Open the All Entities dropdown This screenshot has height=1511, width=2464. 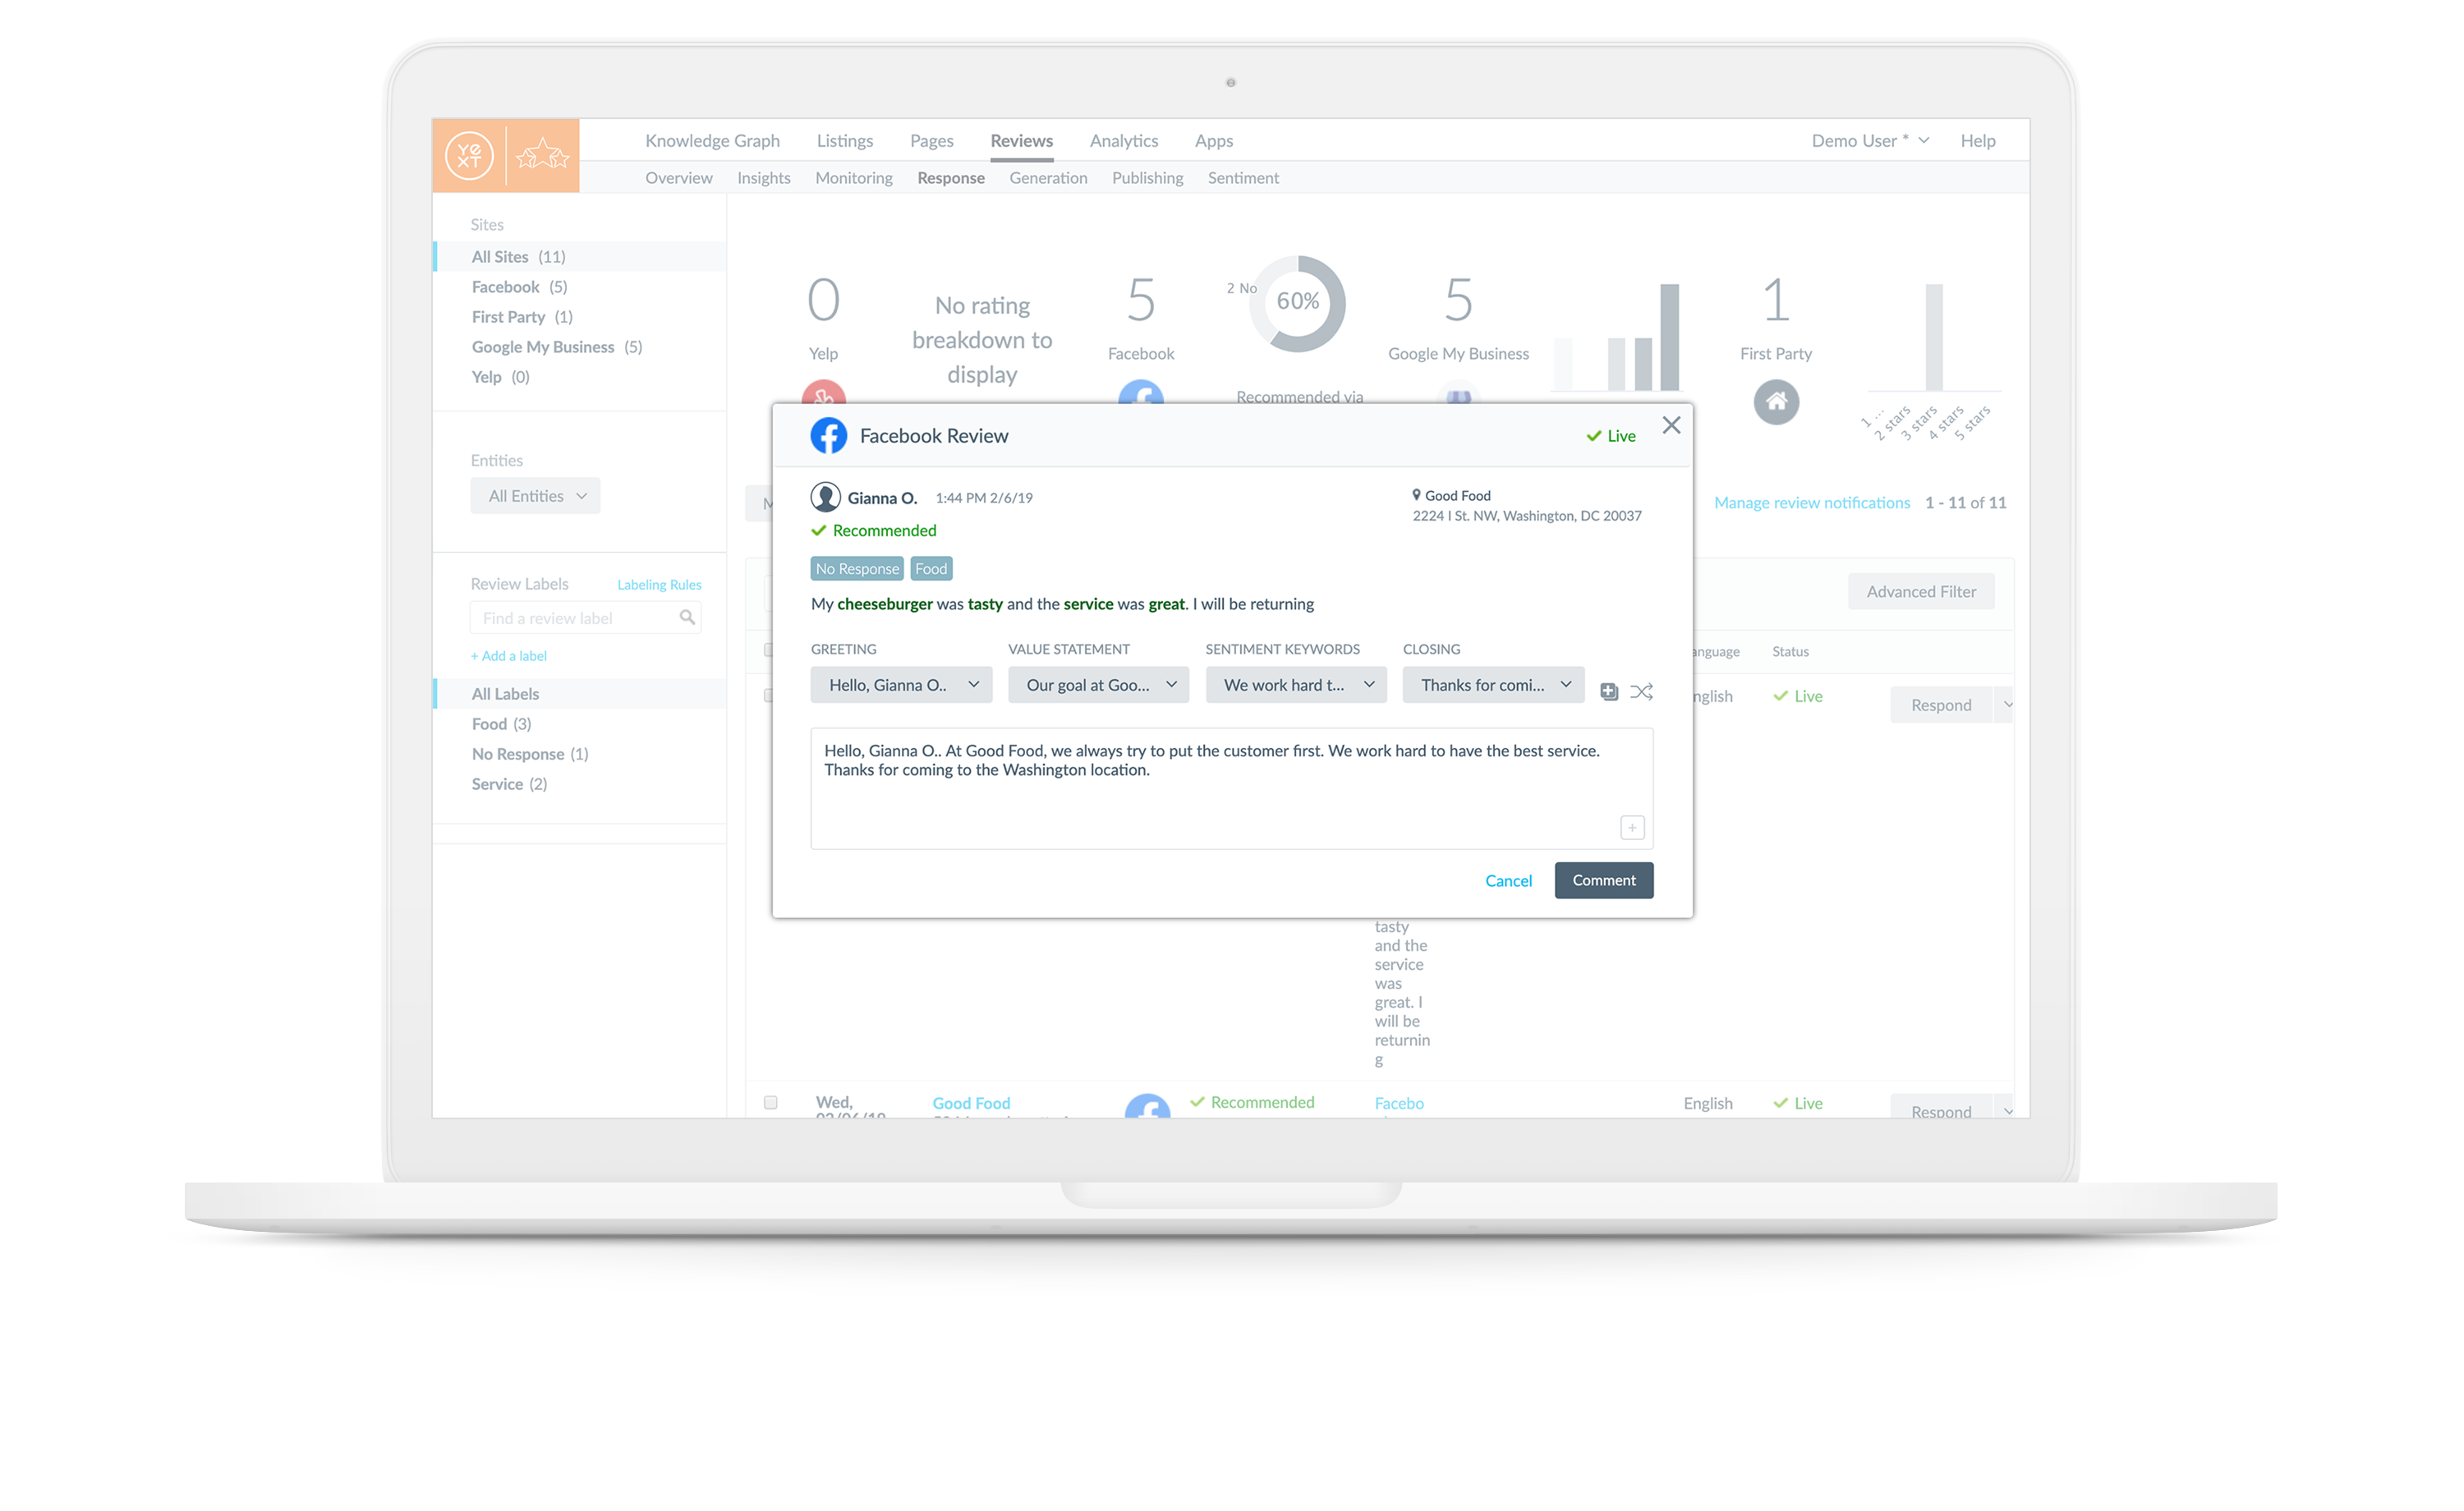click(x=535, y=496)
